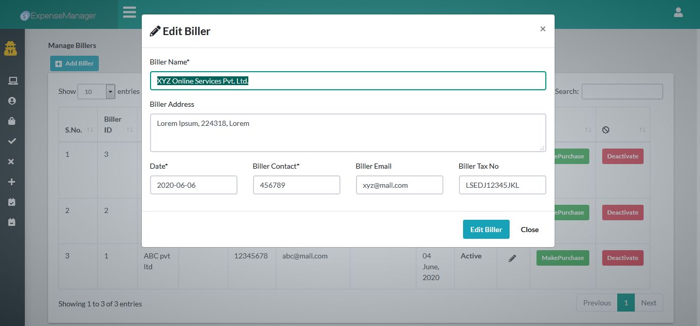The height and width of the screenshot is (326, 700).
Task: Submit changes with the Edit Biller button
Action: [x=486, y=229]
